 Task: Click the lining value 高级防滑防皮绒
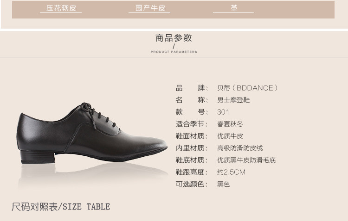click(x=240, y=148)
